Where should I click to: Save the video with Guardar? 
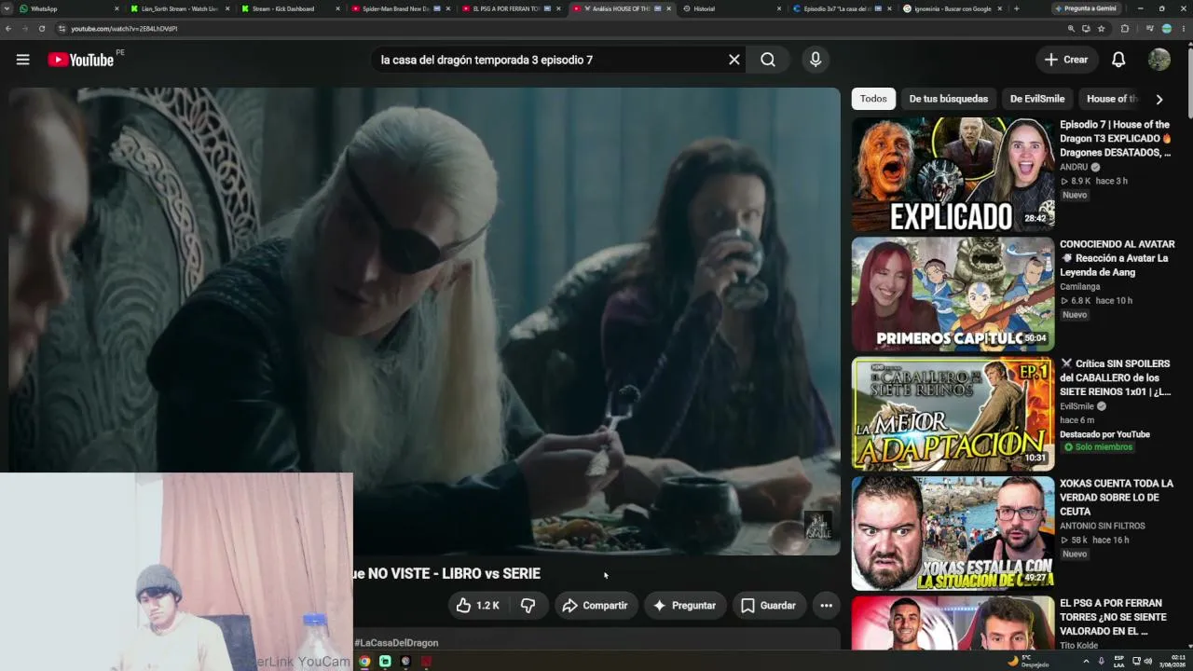tap(769, 606)
